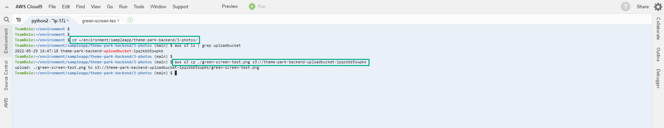The image size is (664, 128).
Task: Open the AWS side panel
Action: pyautogui.click(x=6, y=103)
